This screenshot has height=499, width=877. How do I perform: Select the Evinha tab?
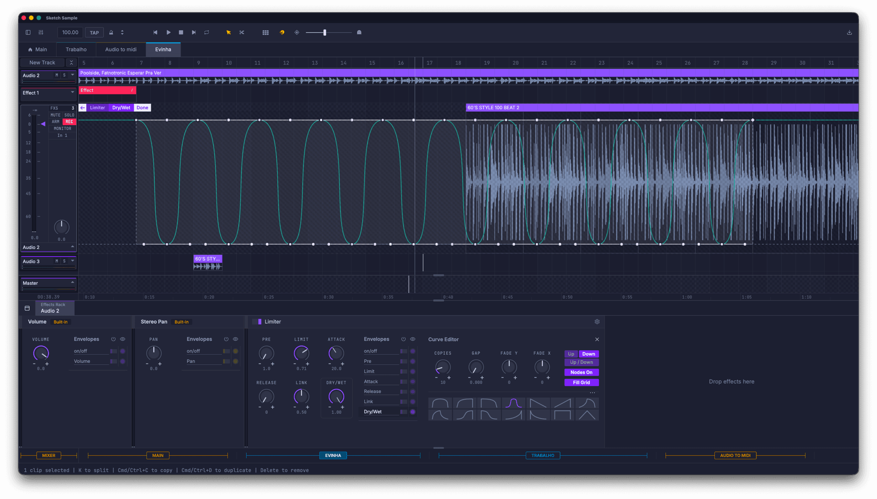coord(163,49)
